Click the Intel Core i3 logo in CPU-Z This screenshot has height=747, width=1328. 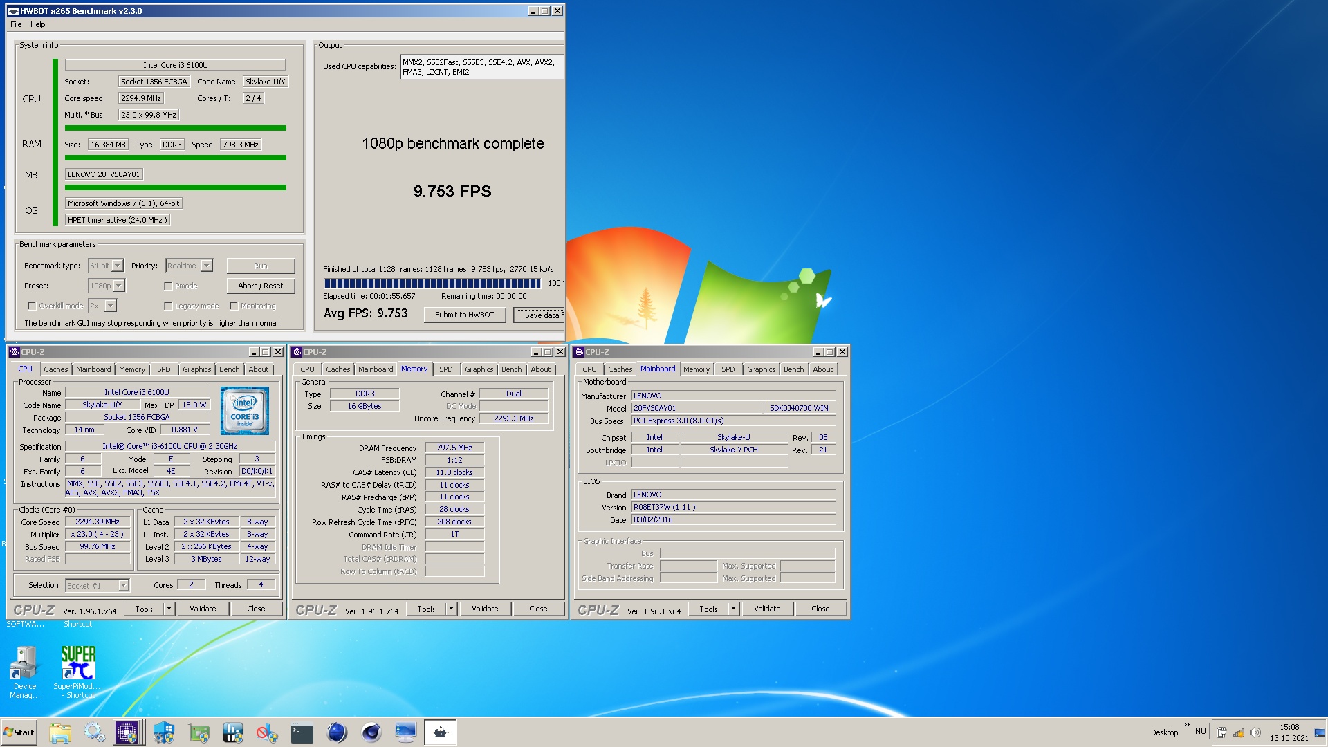[245, 410]
